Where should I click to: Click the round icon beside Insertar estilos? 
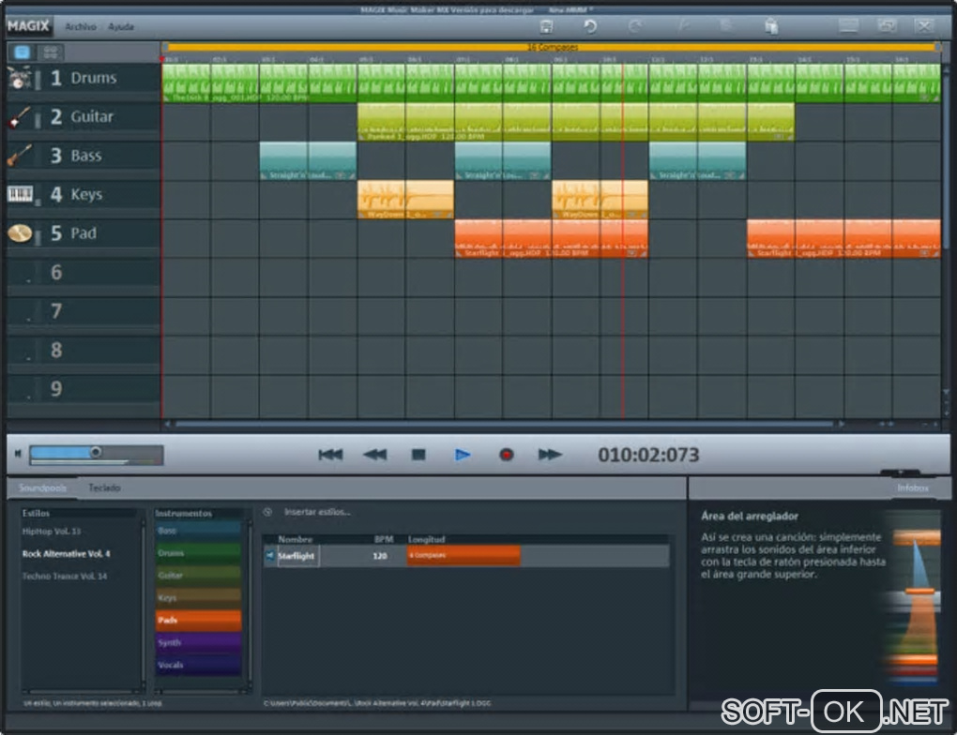[x=267, y=512]
